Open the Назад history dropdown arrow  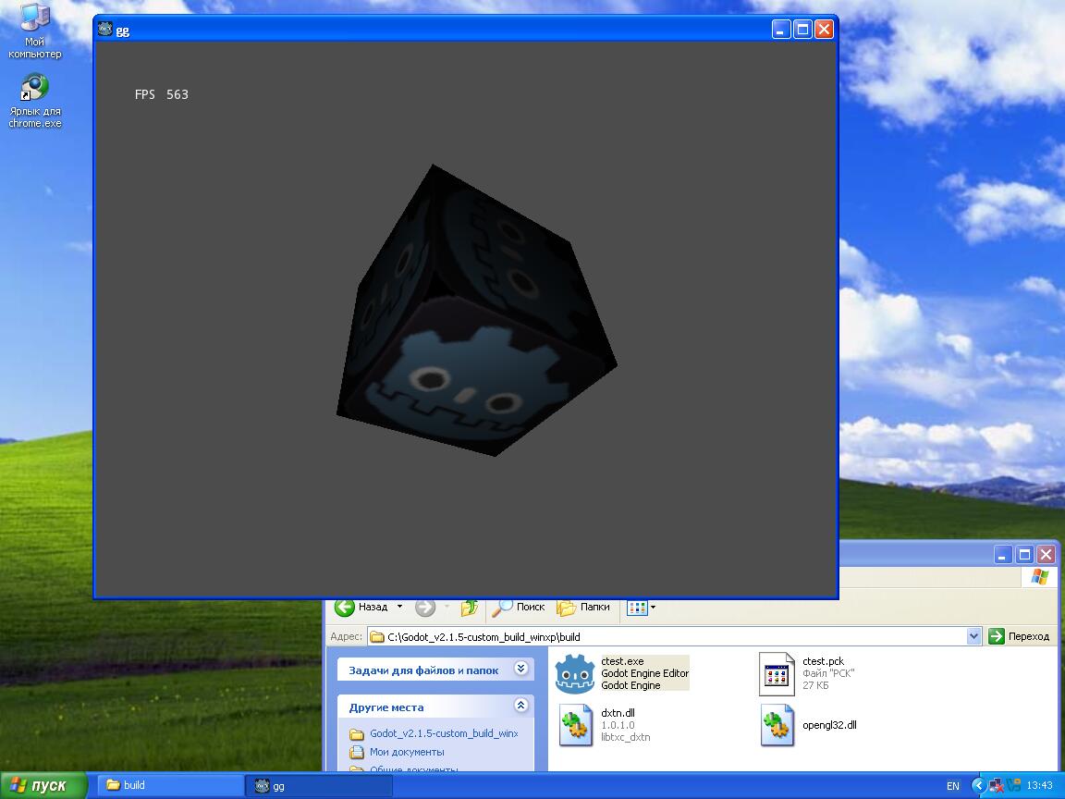click(399, 607)
